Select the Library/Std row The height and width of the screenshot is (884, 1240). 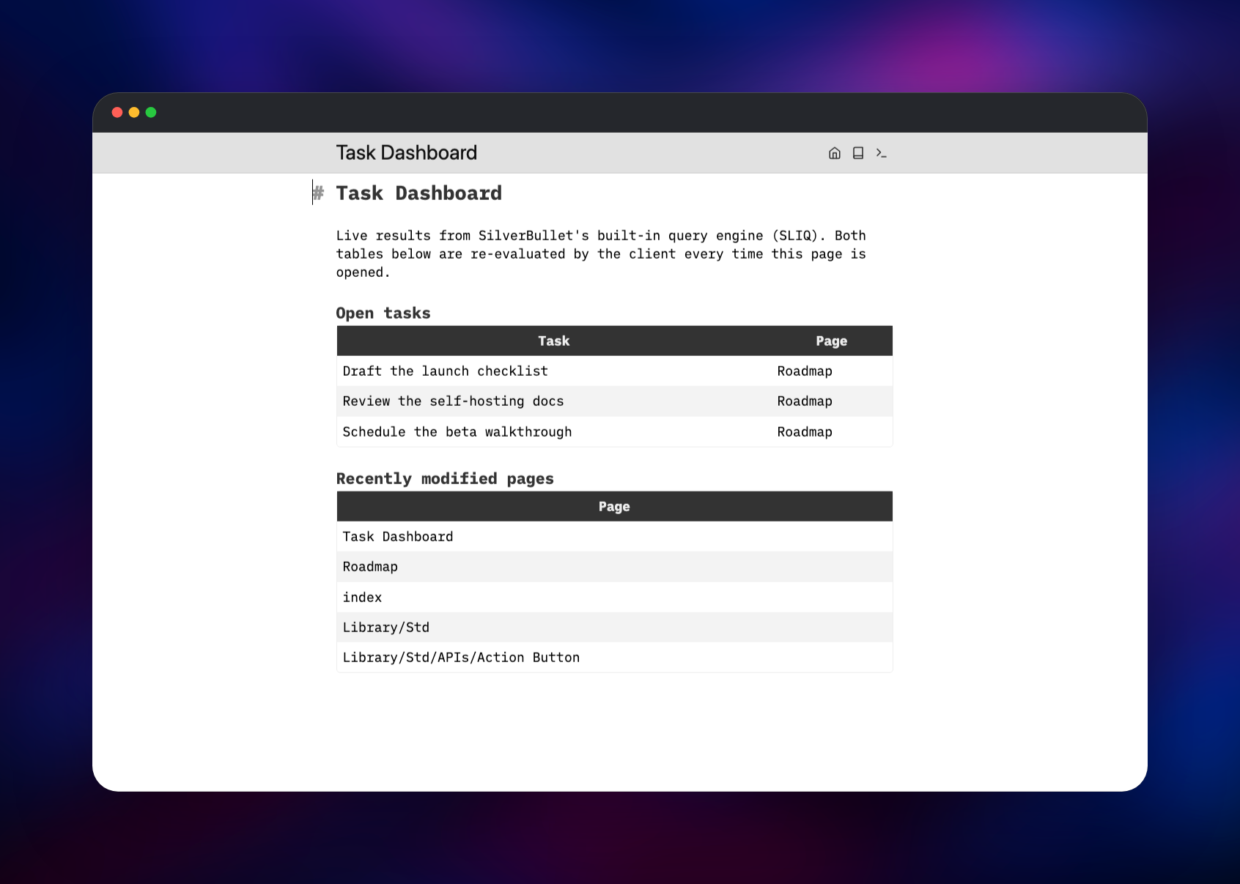[x=614, y=628]
